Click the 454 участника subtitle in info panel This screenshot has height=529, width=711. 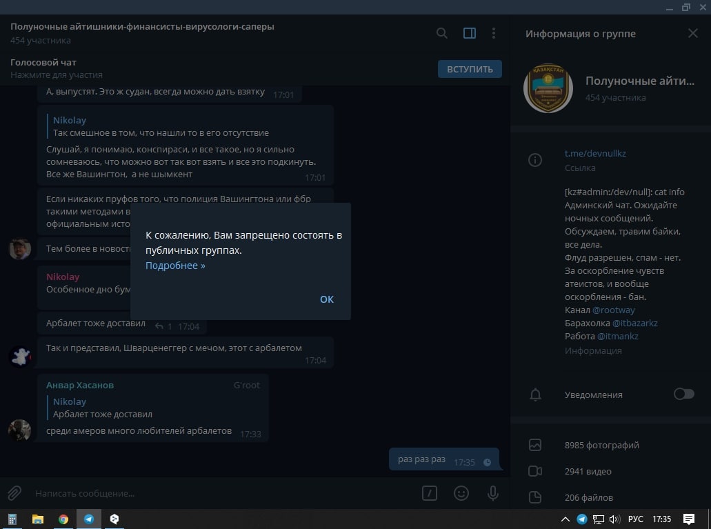click(615, 97)
